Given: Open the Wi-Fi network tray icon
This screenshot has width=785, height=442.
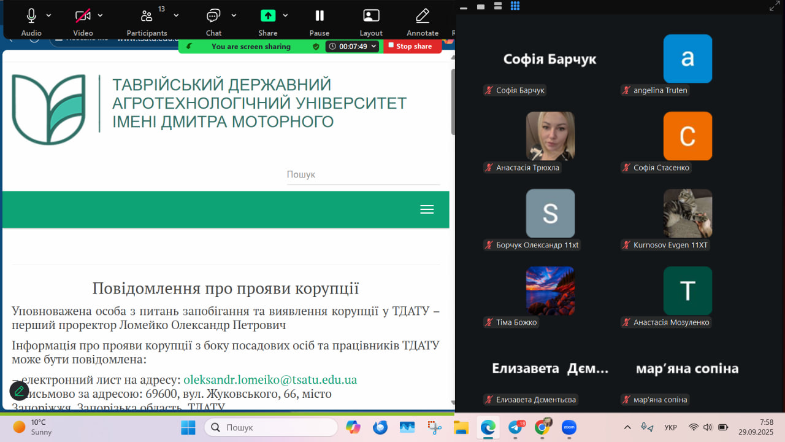Looking at the screenshot, I should coord(694,427).
